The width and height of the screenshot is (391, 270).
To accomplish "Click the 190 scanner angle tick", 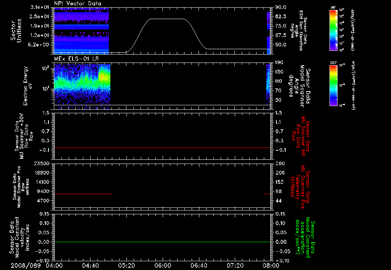I will [x=279, y=63].
